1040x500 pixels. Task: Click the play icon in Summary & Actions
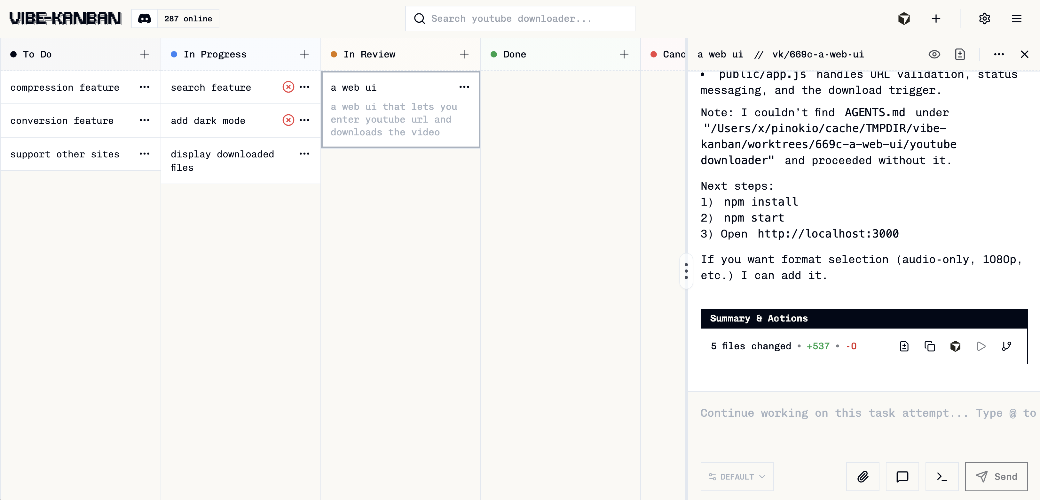(x=981, y=346)
